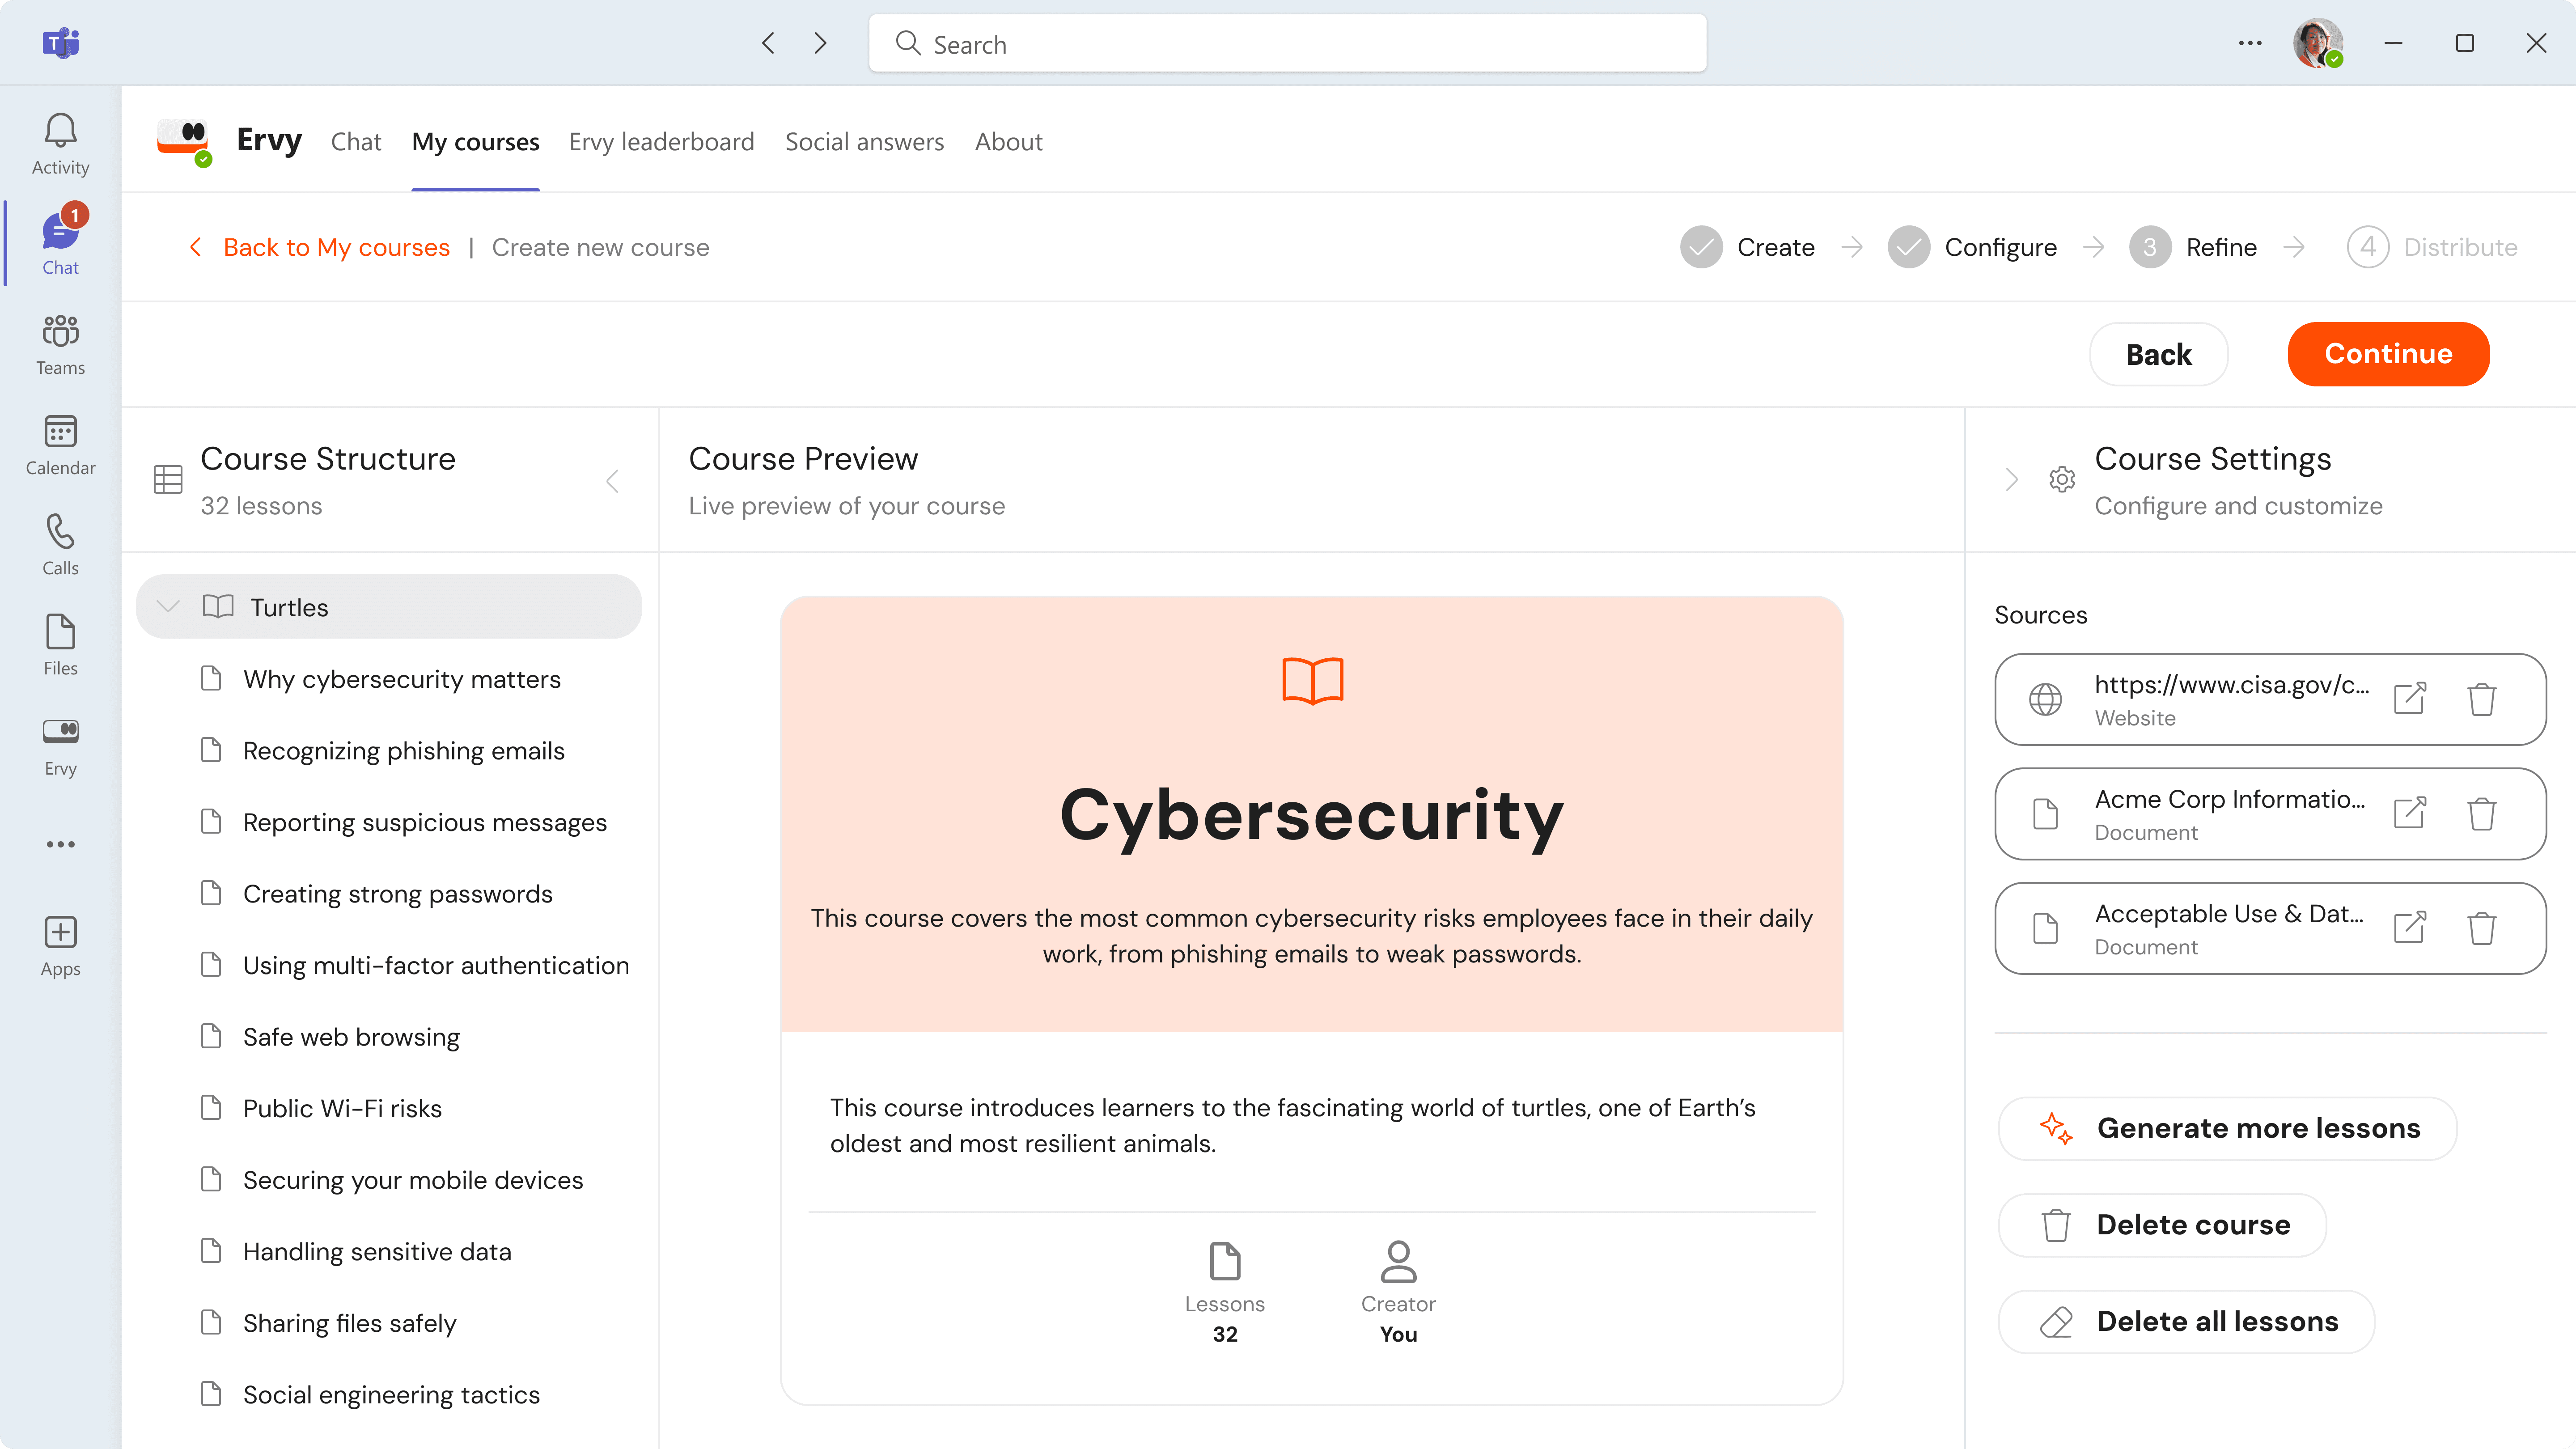Click into the Search field
The image size is (2576, 1449).
1287,44
